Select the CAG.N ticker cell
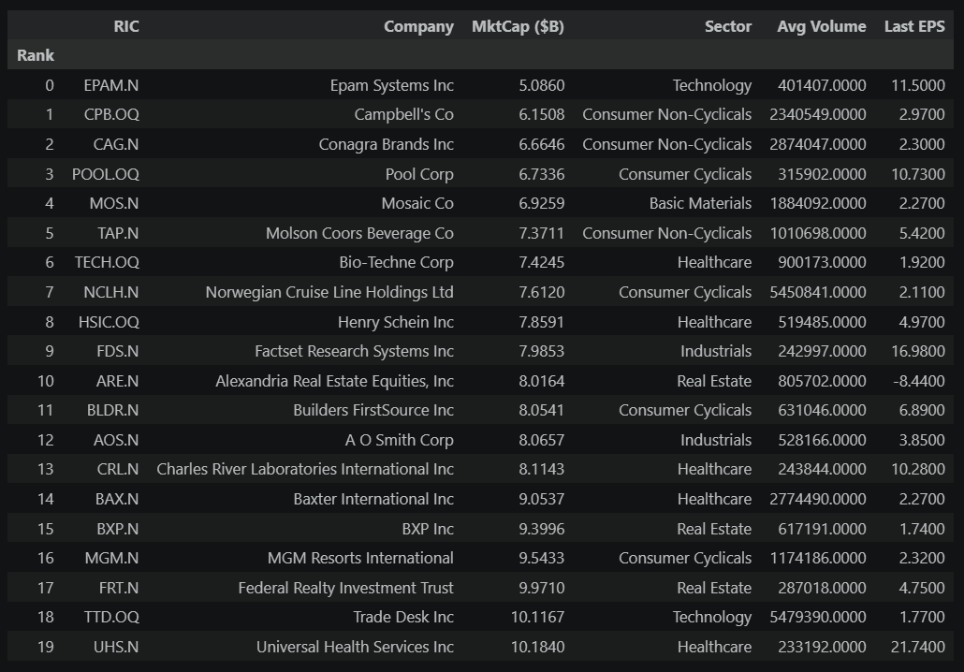Image resolution: width=964 pixels, height=672 pixels. click(x=115, y=144)
